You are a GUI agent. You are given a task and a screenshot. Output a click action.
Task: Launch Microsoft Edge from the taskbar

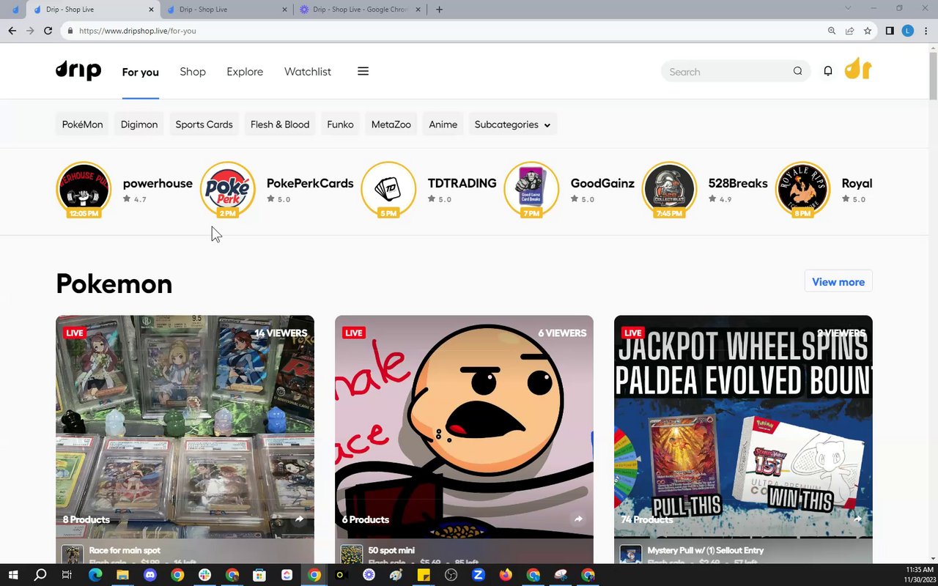coord(95,575)
